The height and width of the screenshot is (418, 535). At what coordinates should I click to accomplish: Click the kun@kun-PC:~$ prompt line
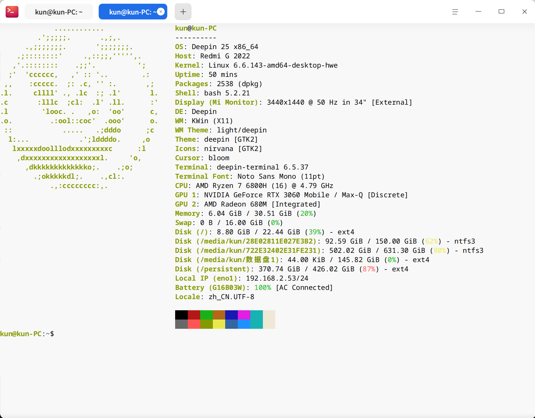point(27,334)
